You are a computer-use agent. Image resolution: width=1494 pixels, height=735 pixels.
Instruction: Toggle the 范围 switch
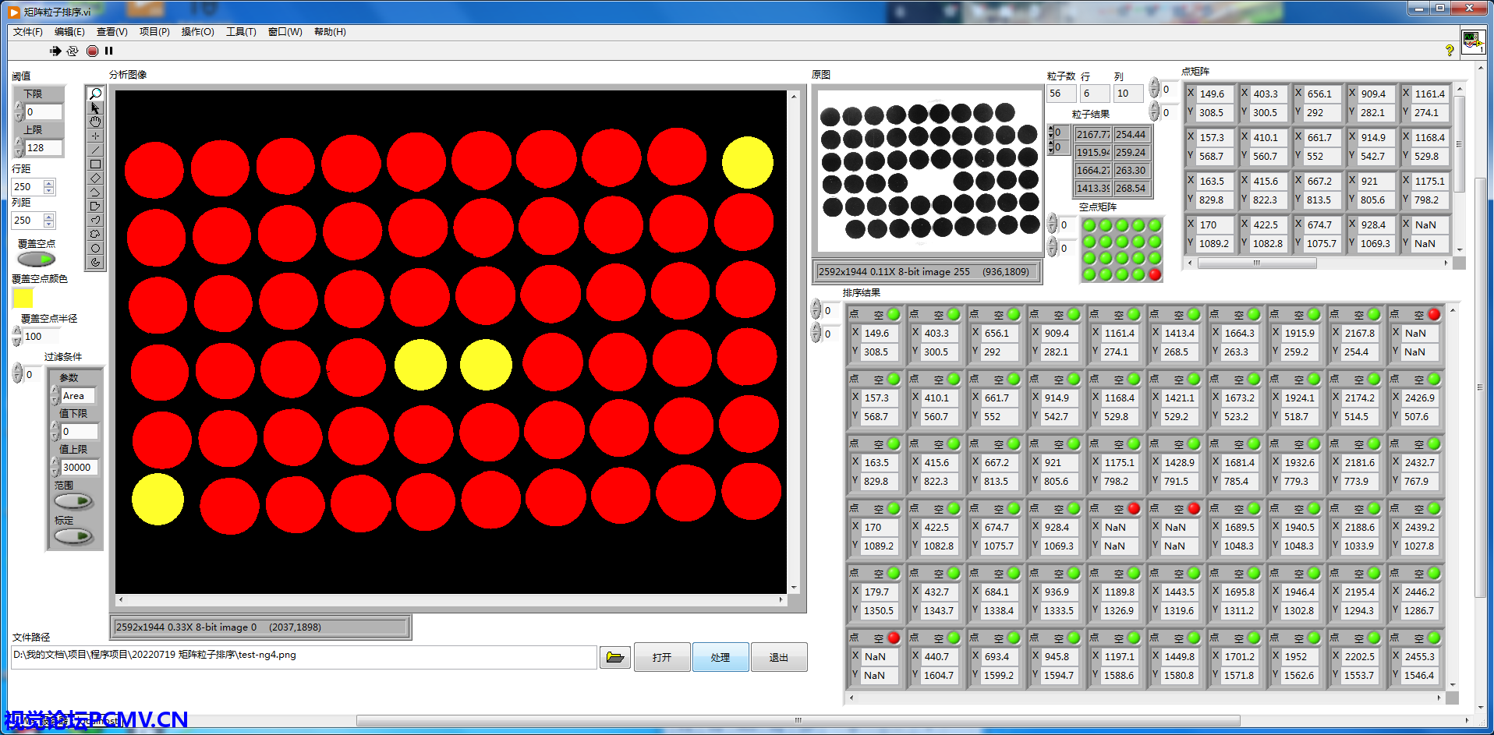pos(73,501)
